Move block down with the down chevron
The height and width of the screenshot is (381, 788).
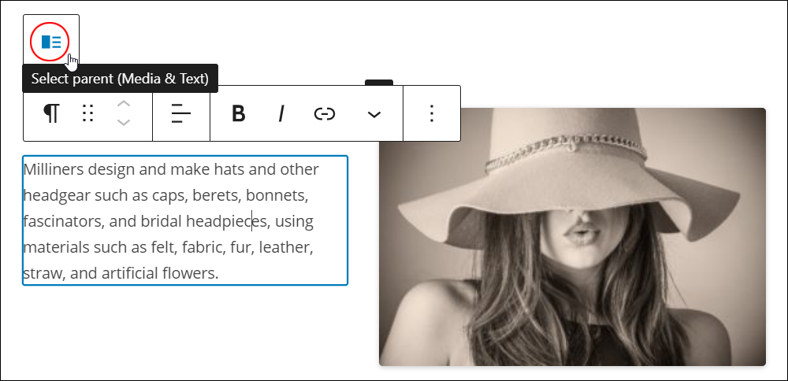[x=124, y=123]
